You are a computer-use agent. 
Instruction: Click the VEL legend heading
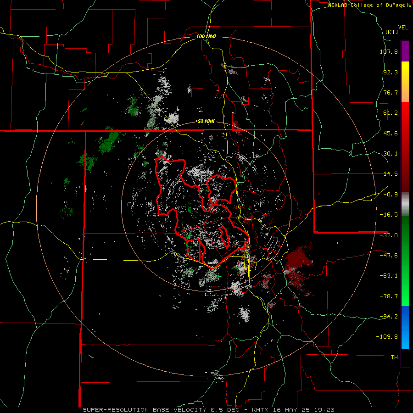tap(403, 28)
